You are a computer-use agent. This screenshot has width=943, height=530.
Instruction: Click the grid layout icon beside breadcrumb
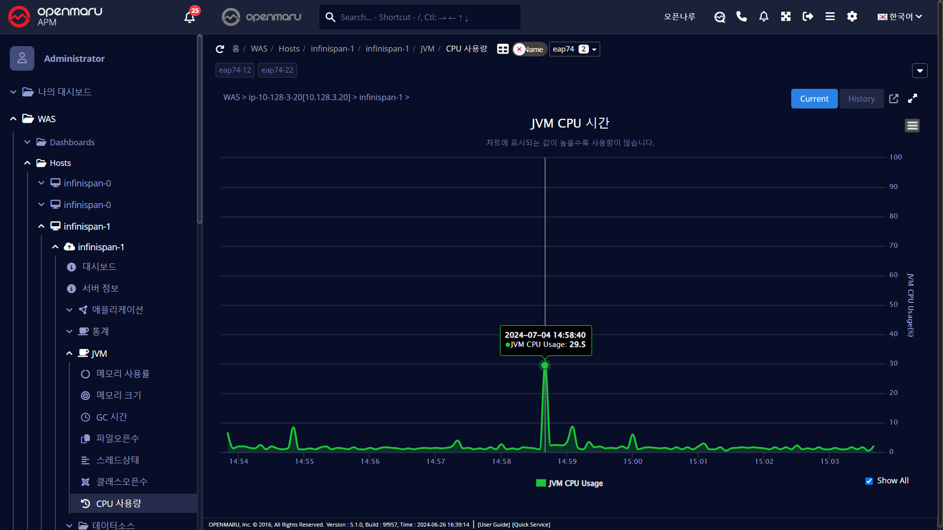[503, 49]
